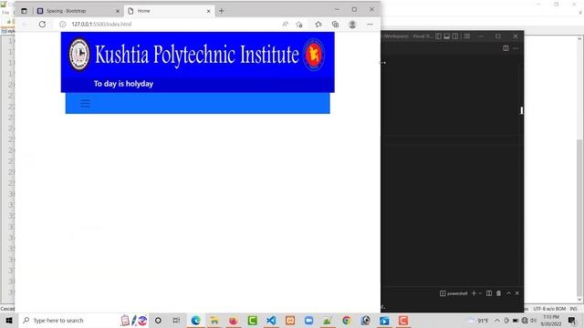Select the powershell terminal in VS Code
The height and width of the screenshot is (328, 584).
[454, 293]
